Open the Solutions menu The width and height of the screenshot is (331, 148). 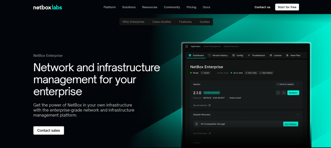(x=129, y=7)
